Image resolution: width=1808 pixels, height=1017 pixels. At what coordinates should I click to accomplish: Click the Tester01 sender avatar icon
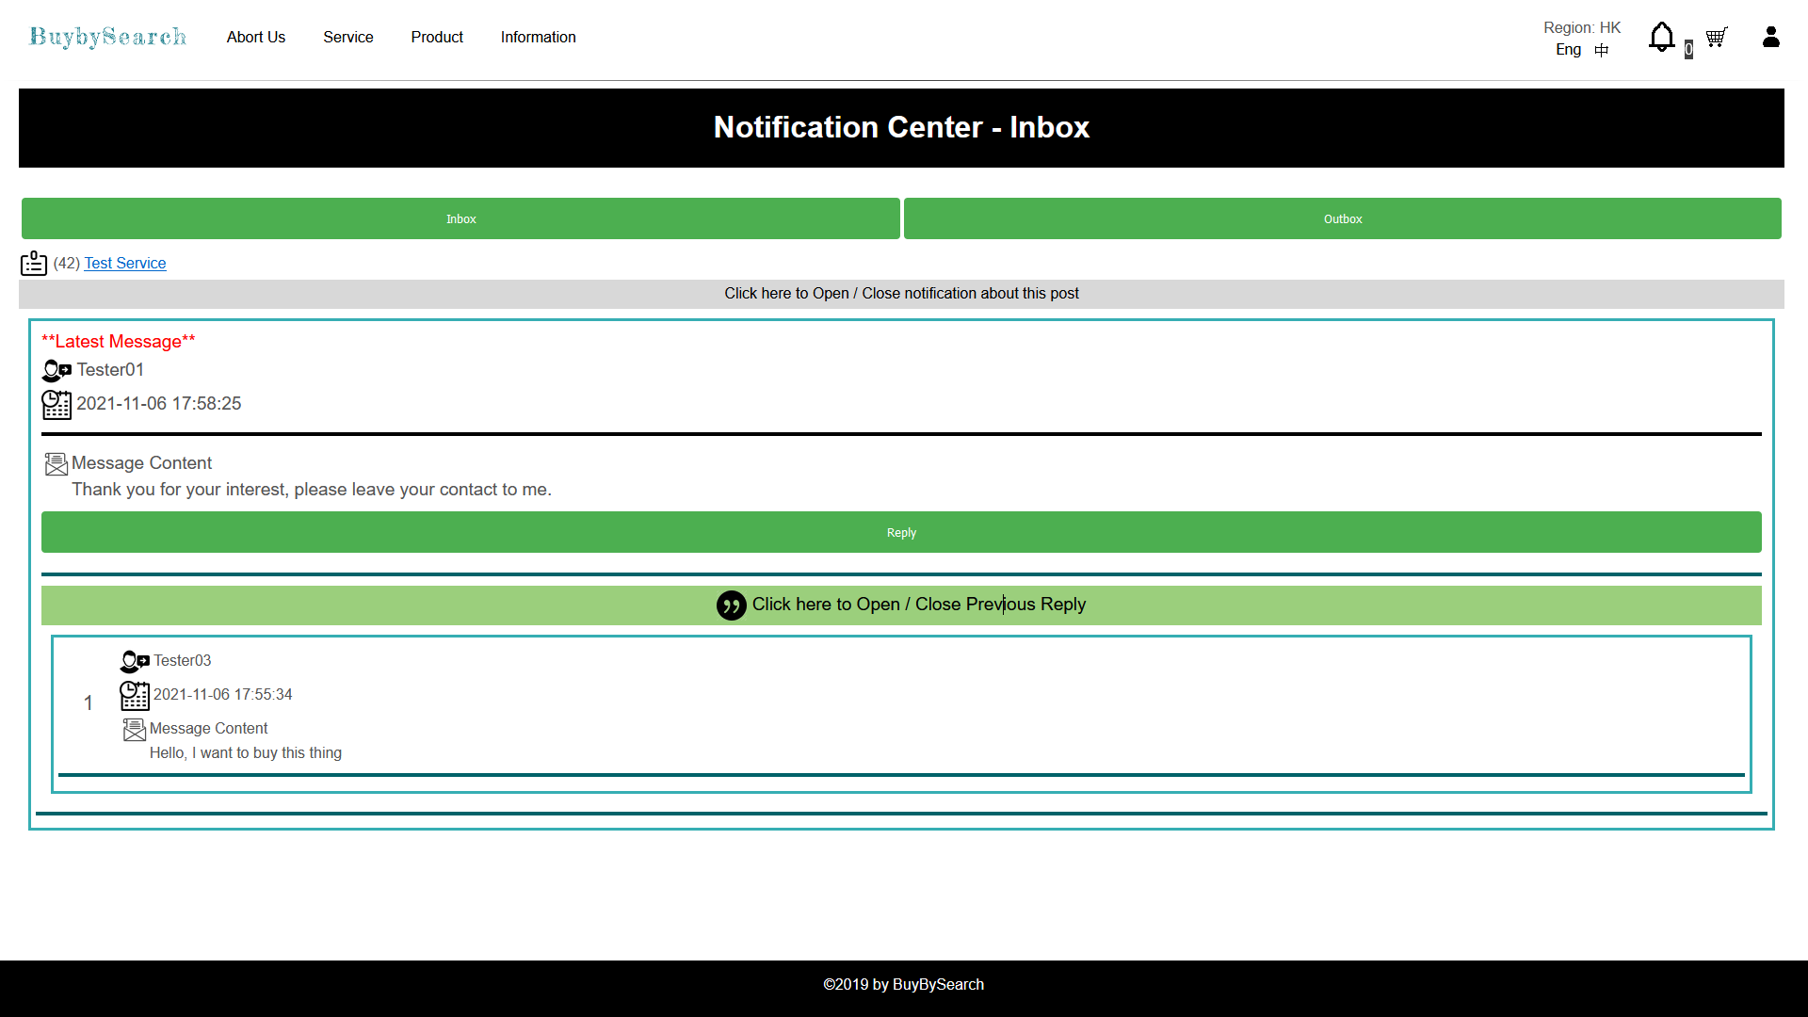tap(56, 370)
